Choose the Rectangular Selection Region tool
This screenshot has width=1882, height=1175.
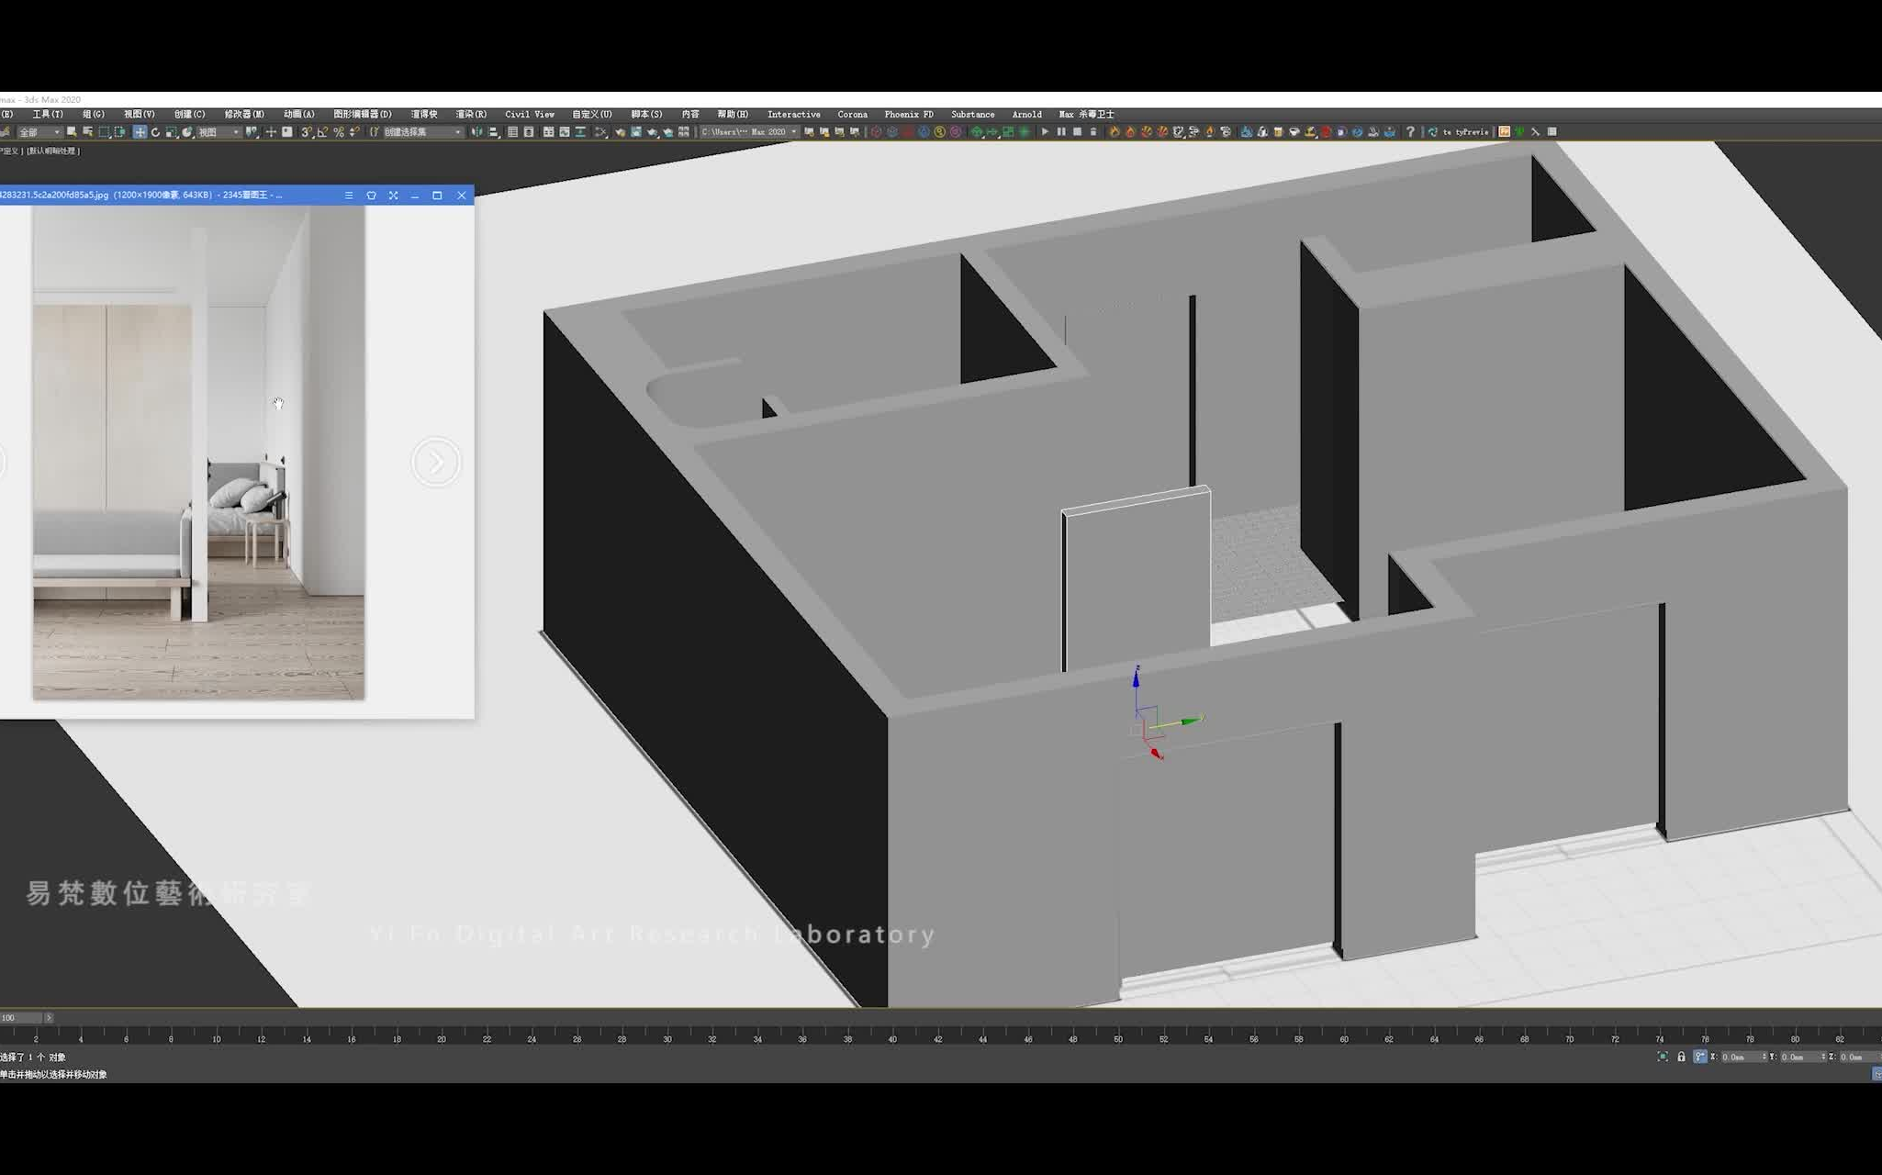104,132
